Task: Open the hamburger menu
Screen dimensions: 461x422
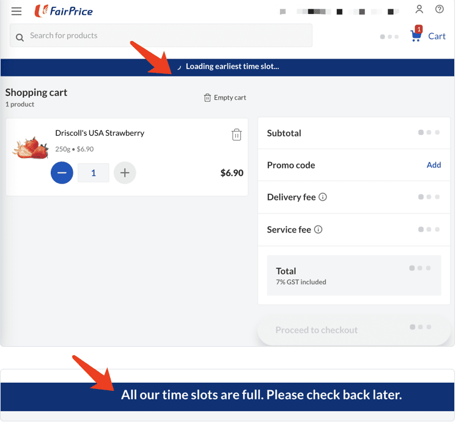Action: click(17, 11)
